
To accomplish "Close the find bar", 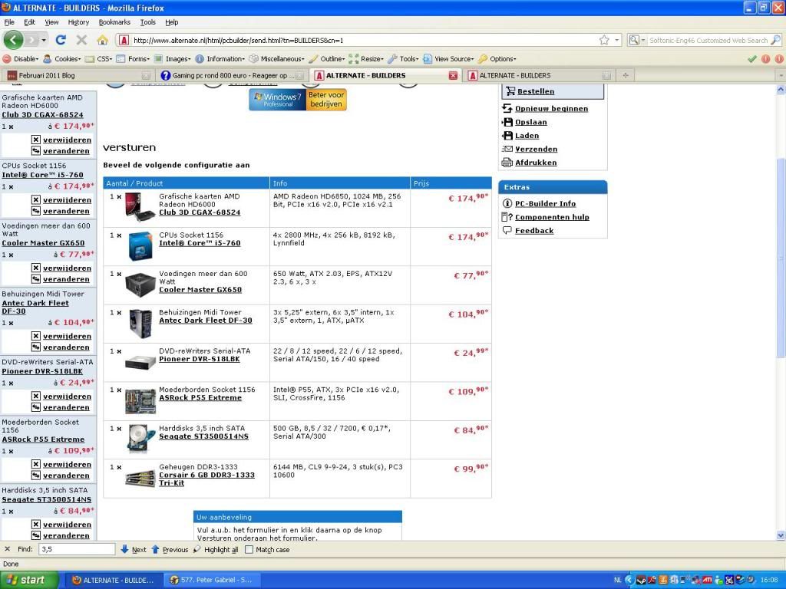I will click(x=7, y=549).
